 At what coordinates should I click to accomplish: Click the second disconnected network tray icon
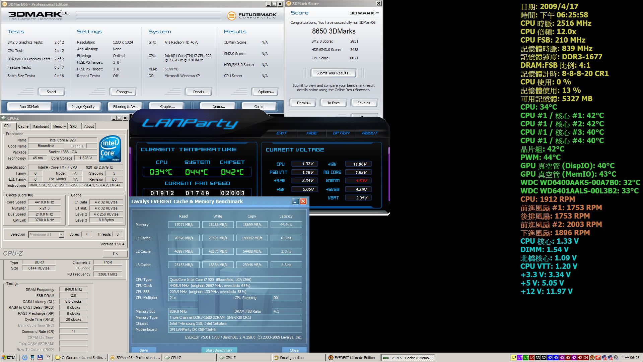pos(610,358)
